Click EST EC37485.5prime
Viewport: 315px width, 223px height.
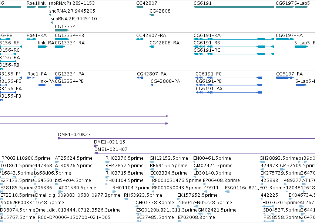tap(155, 217)
